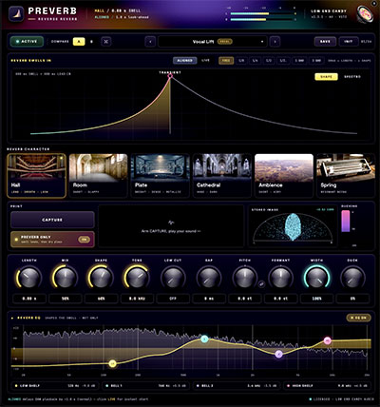380x407 pixels.
Task: Select compare slot B
Action: 91,42
